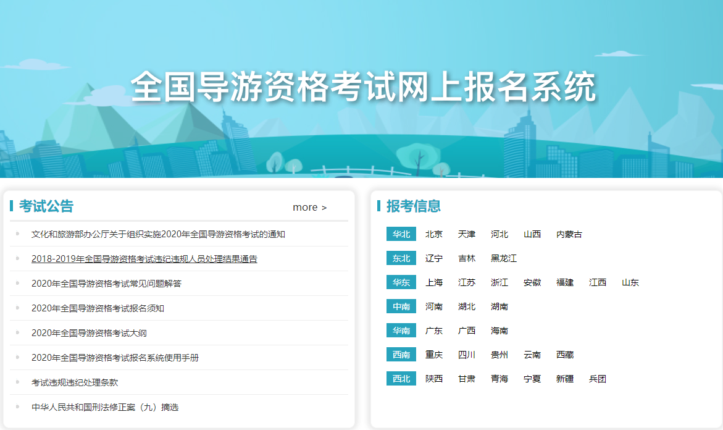Select the 中南 region tag
723x430 pixels.
click(401, 306)
